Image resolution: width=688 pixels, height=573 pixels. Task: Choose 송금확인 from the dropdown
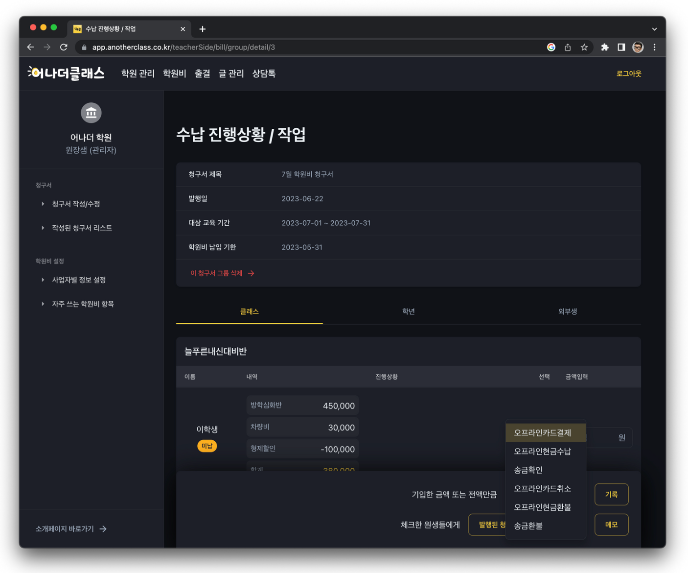(546, 470)
